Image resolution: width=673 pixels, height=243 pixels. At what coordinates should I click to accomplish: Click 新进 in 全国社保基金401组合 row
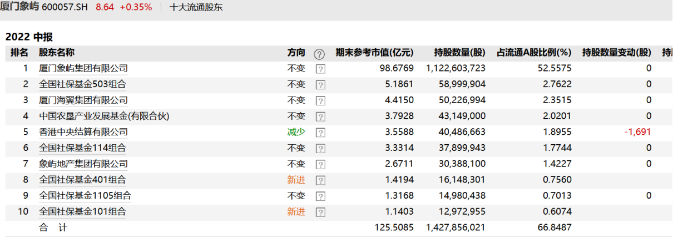(x=296, y=180)
